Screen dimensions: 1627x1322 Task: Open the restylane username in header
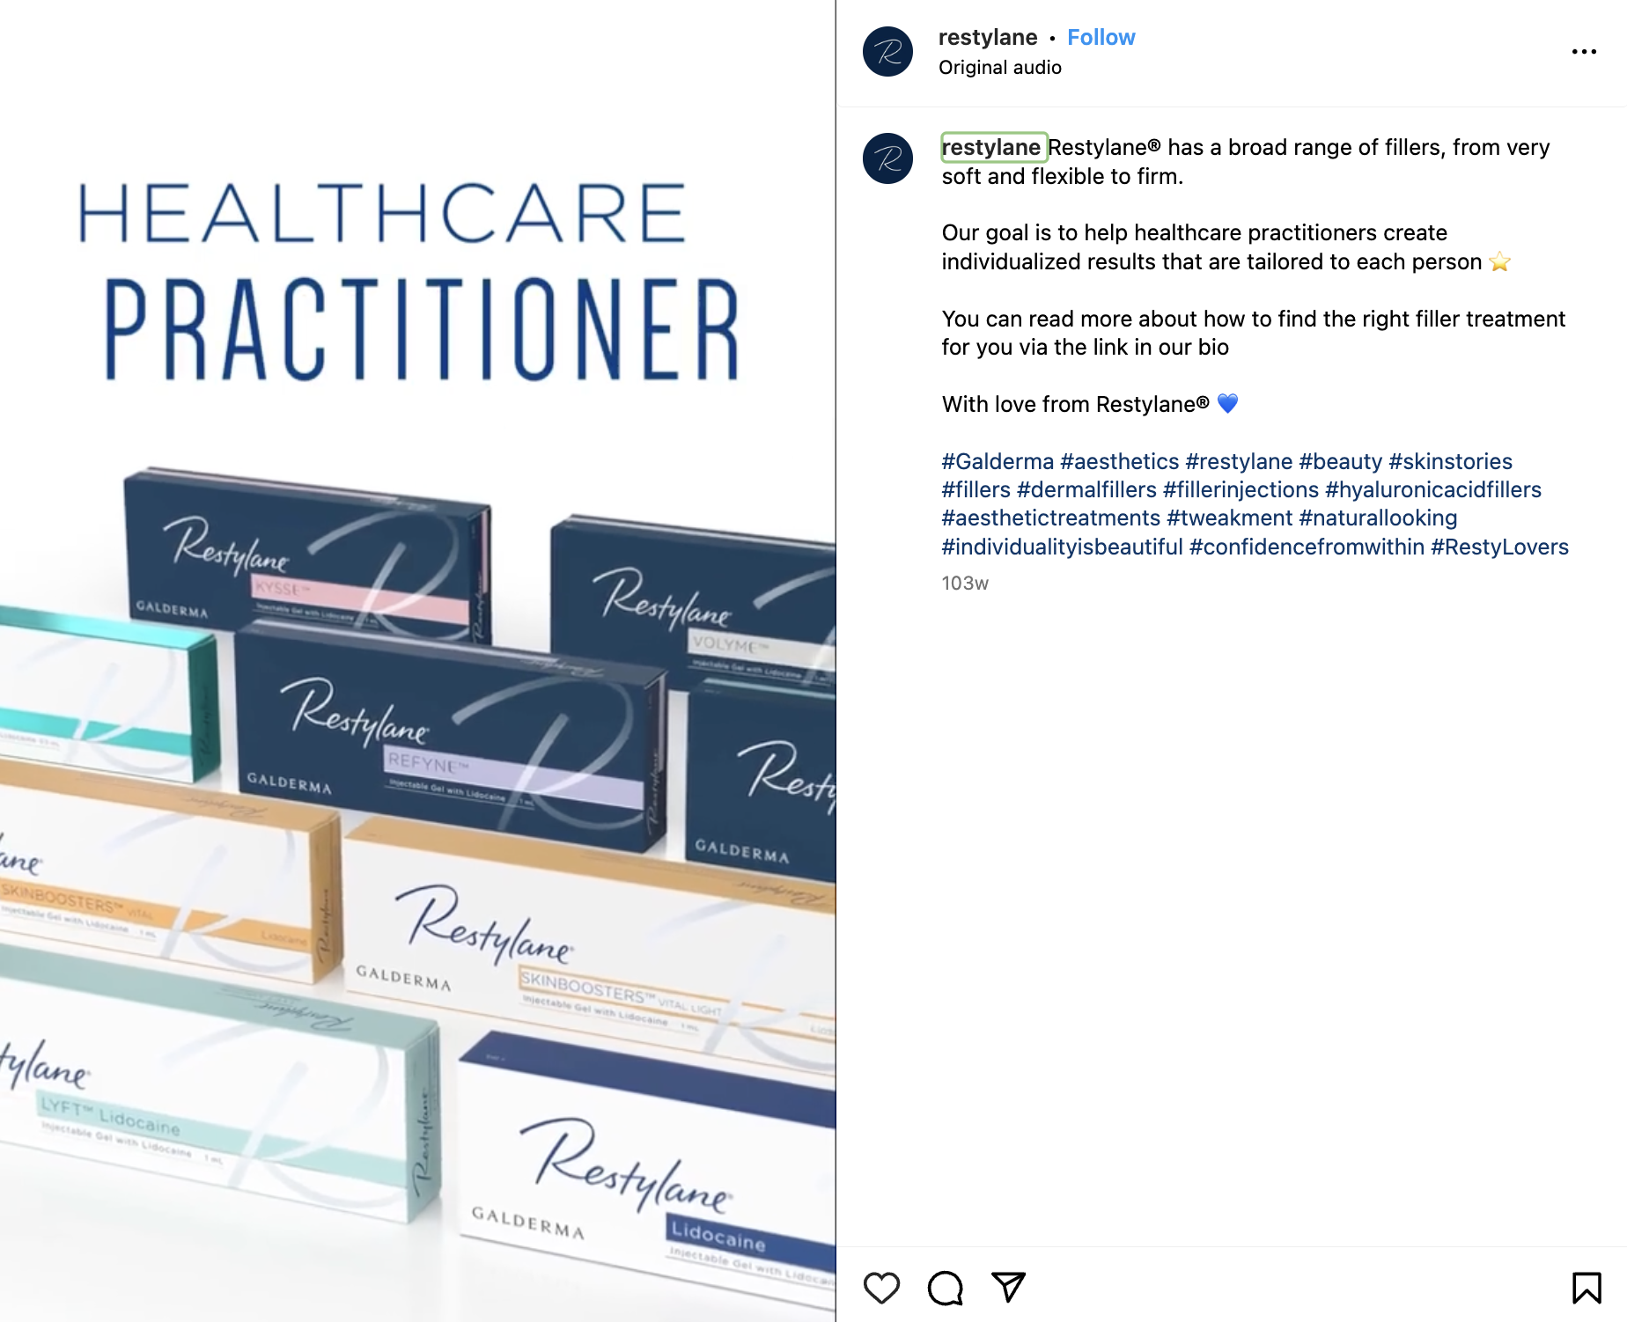(988, 37)
